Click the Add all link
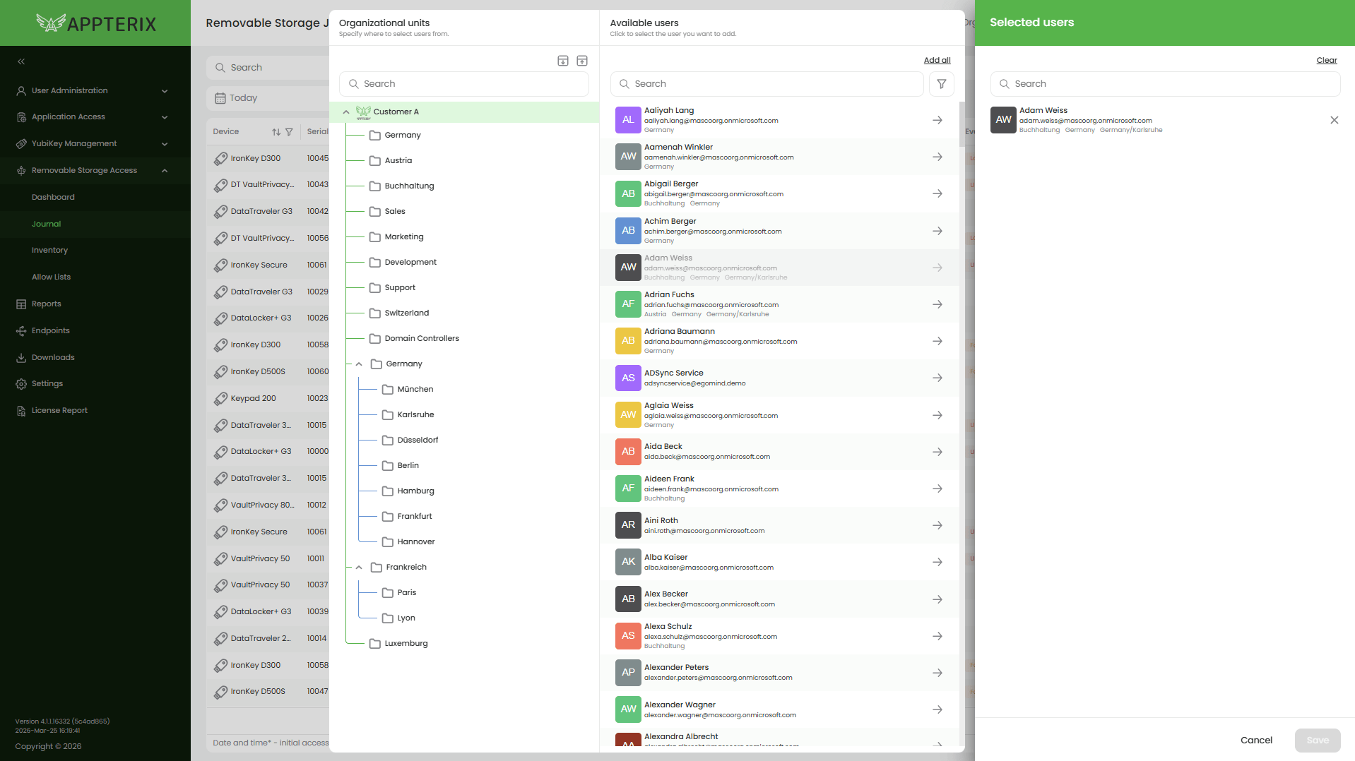 [937, 60]
